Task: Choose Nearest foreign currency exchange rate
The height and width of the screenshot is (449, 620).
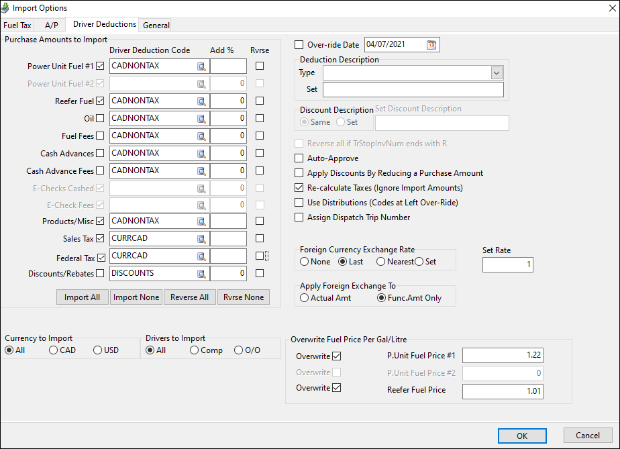Action: coord(380,262)
